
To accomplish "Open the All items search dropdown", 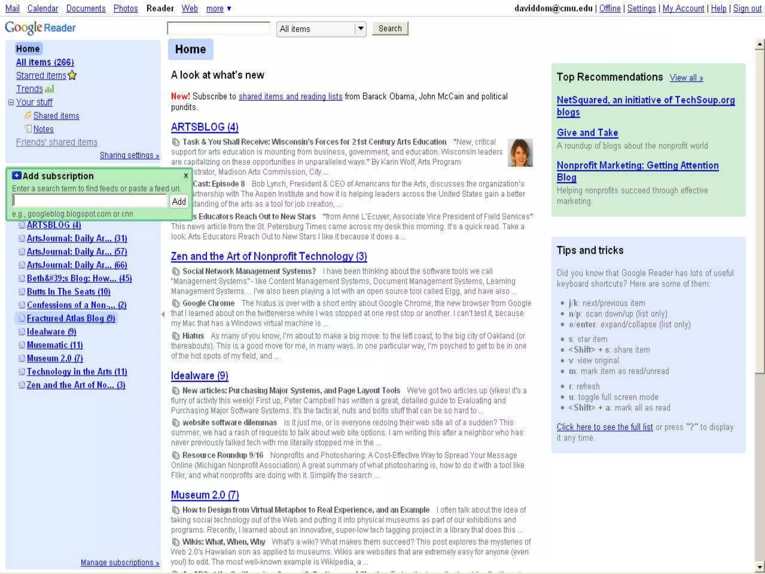I will [x=360, y=28].
